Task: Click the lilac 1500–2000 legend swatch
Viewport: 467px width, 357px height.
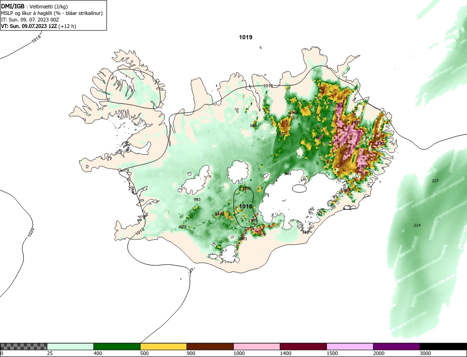Action: point(350,346)
